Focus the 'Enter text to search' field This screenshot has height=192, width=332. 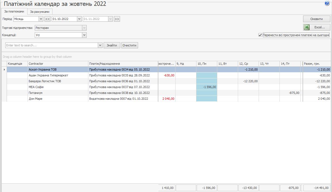[51, 45]
